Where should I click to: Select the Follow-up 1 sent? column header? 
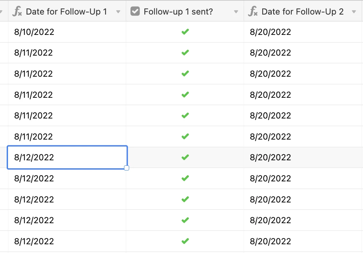(185, 11)
